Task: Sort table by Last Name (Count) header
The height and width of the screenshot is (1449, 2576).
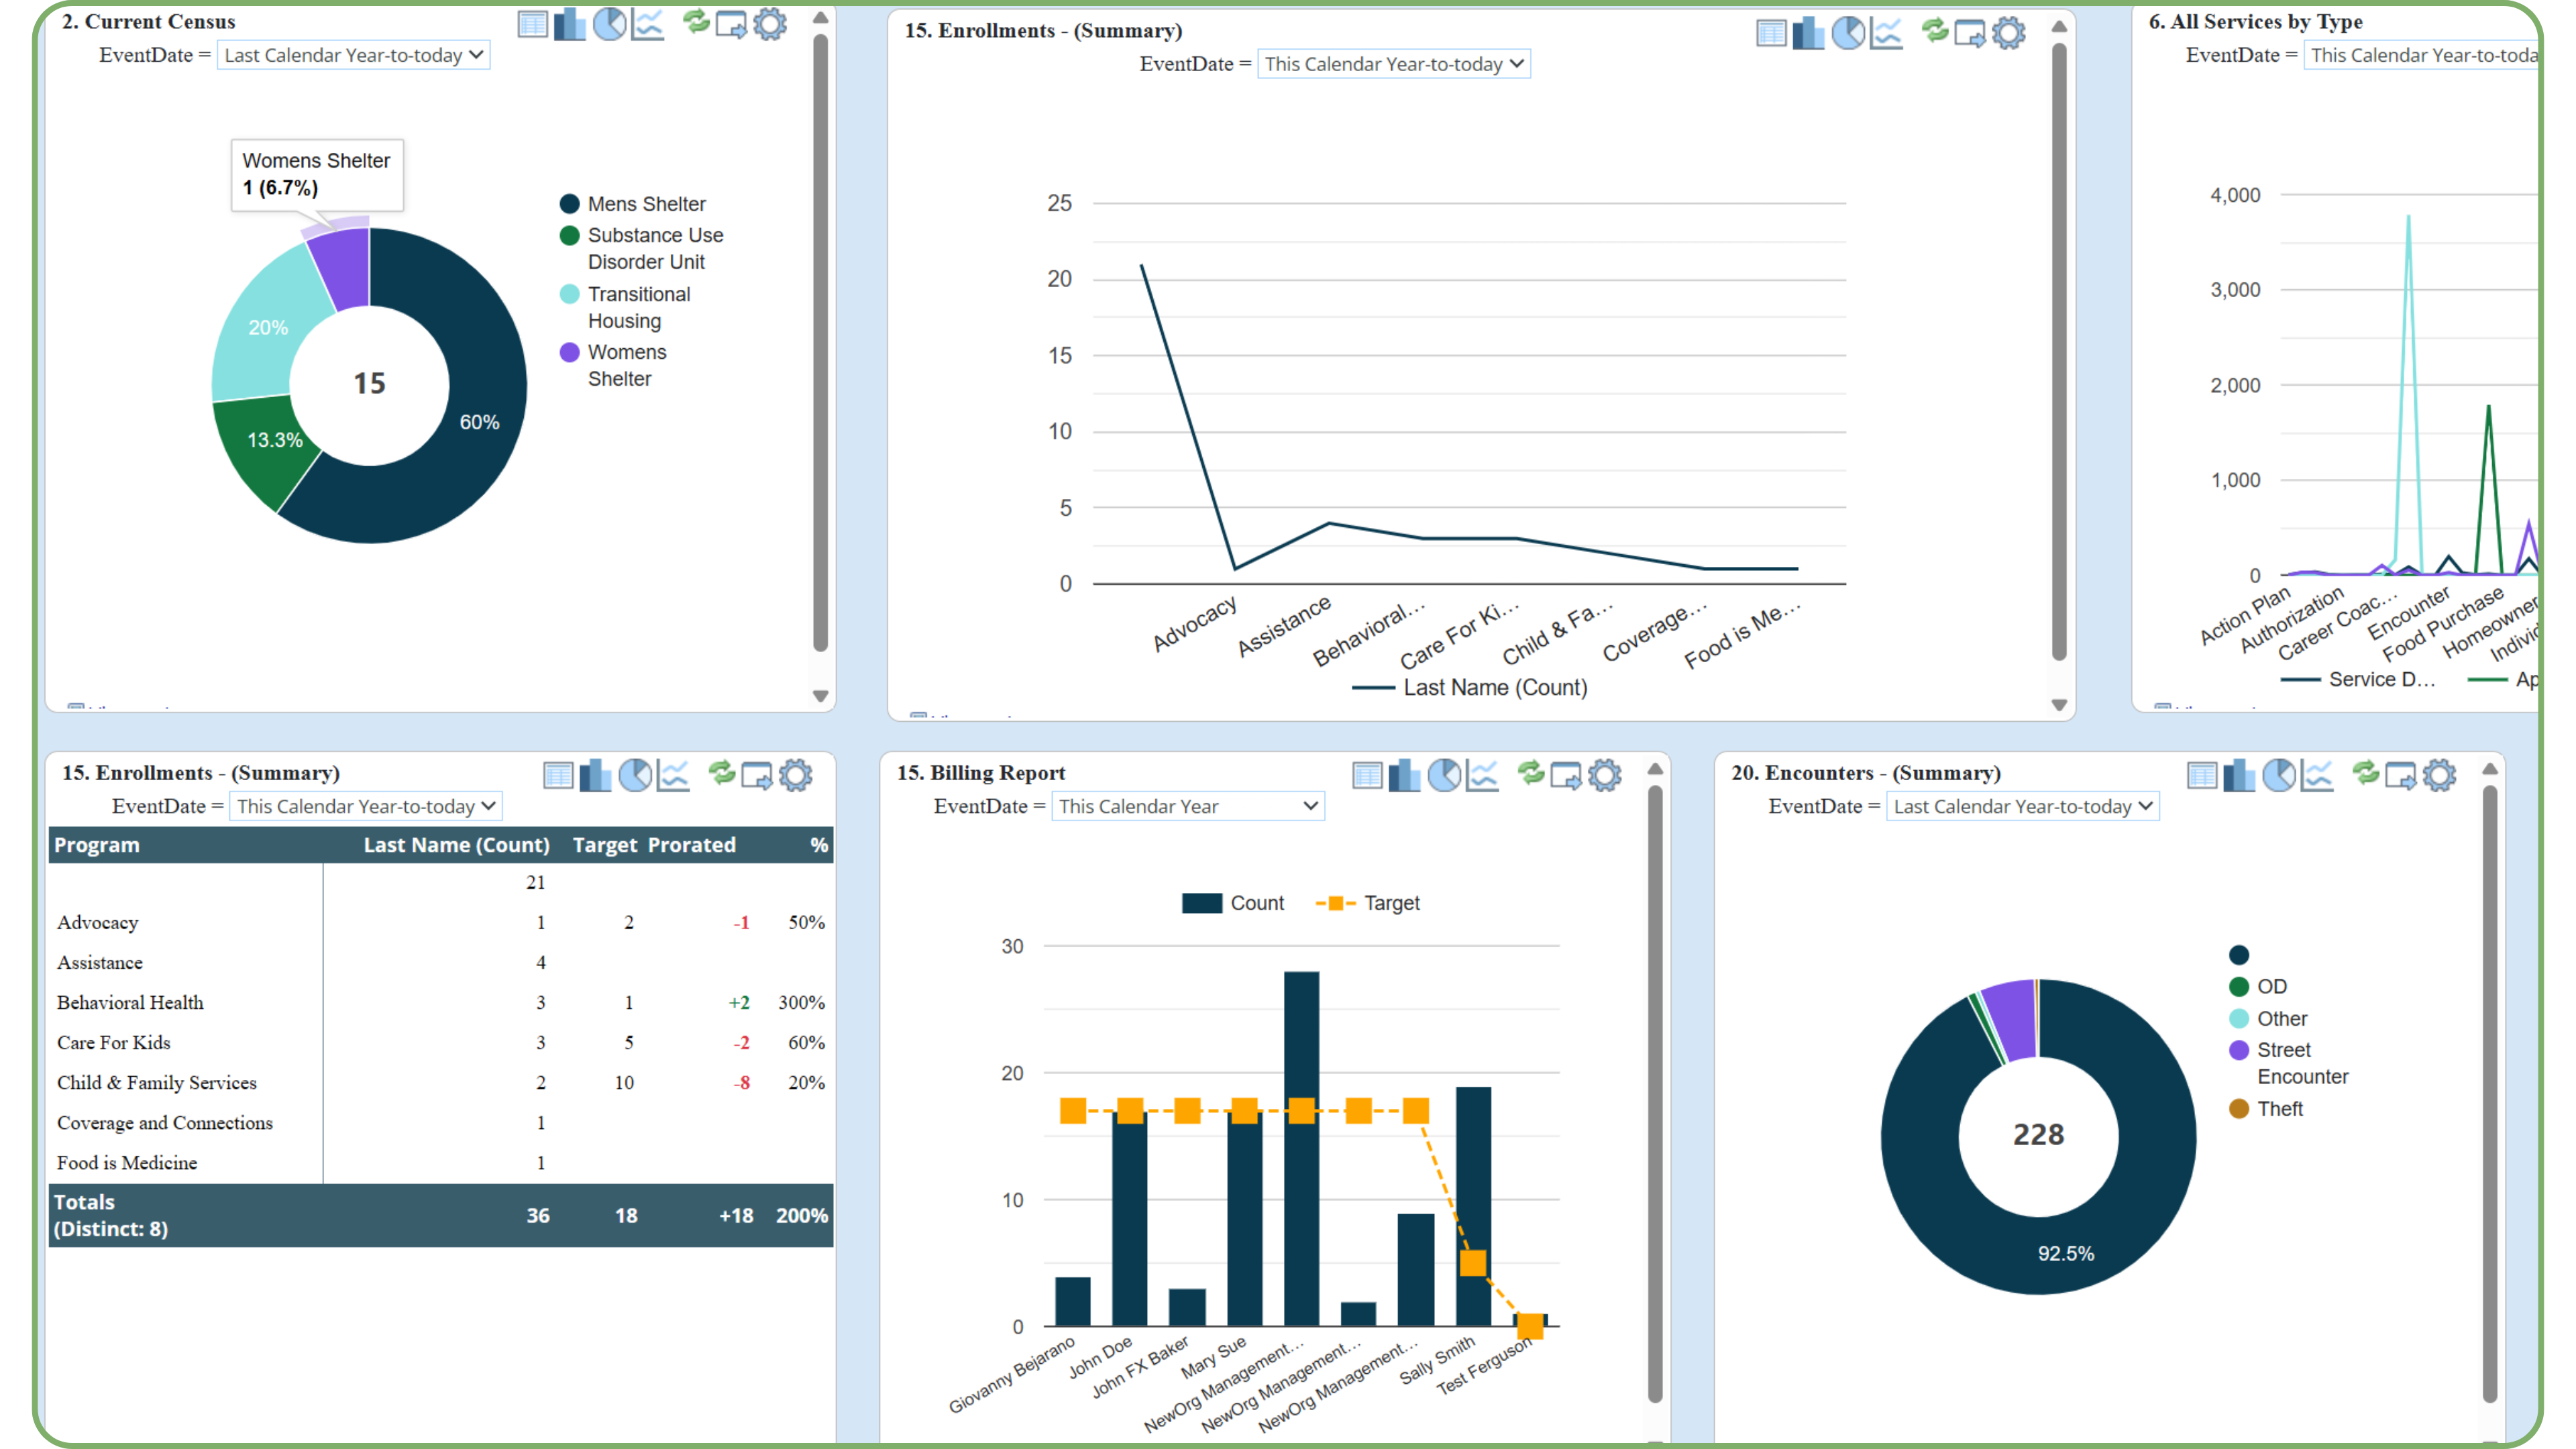Action: pyautogui.click(x=456, y=845)
